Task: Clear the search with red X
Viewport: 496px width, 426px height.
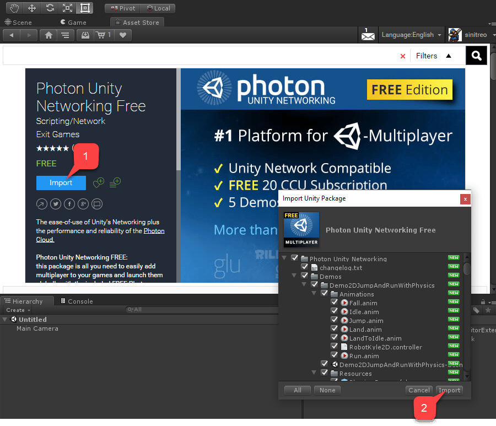Action: (x=403, y=56)
